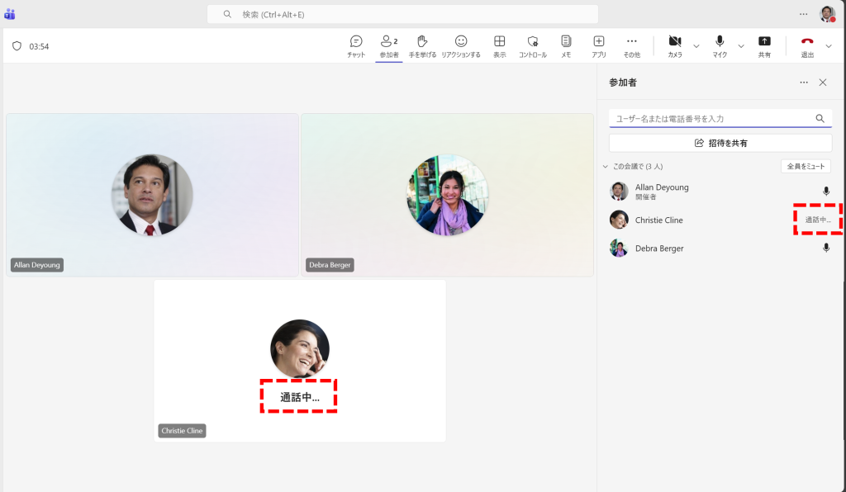Open the チャット (Chat) panel
Viewport: 846px width, 492px height.
coord(356,46)
